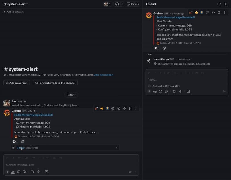Open emoji picker in thread reply composer
The height and width of the screenshot is (180, 231).
[161, 91]
